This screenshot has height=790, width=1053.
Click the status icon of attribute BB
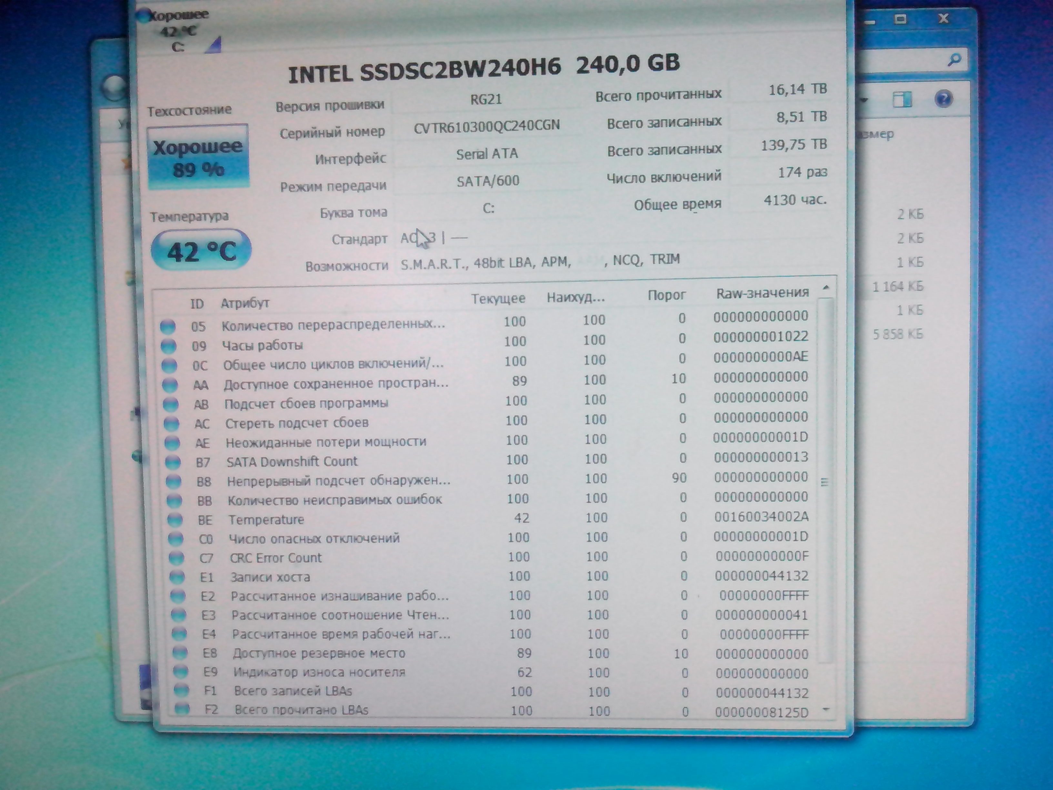point(174,501)
